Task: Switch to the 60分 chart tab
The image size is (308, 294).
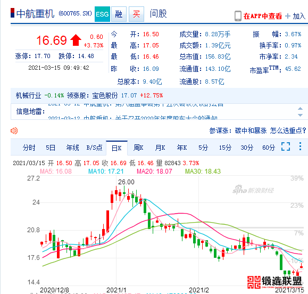Action: click(x=269, y=148)
